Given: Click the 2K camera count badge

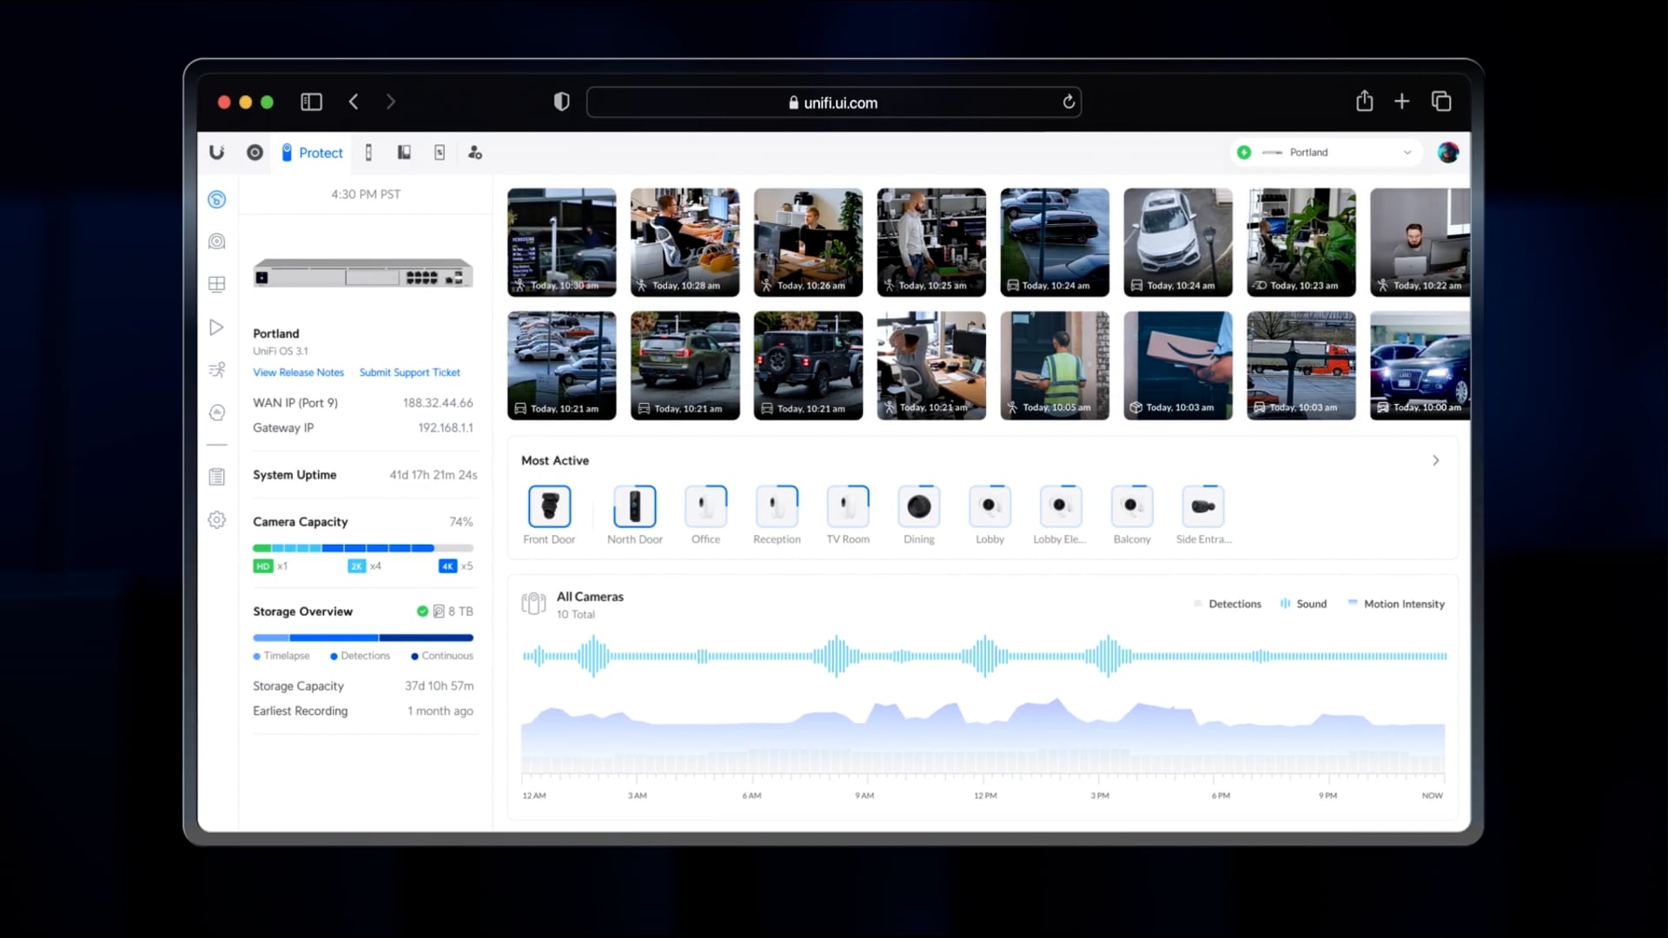Looking at the screenshot, I should click(356, 566).
